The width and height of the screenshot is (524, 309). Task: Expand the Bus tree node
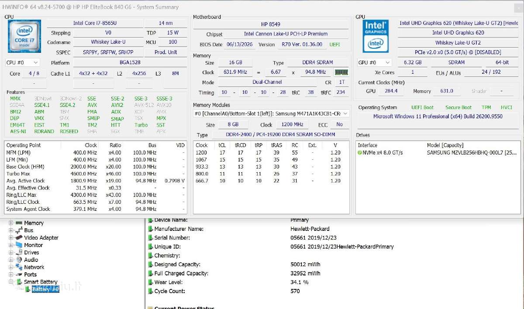11,230
